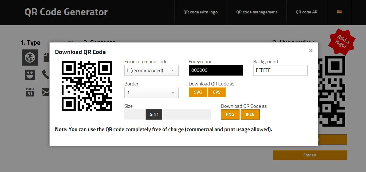366x172 pixels.
Task: Open the 'QR code management' menu item
Action: pos(257,12)
